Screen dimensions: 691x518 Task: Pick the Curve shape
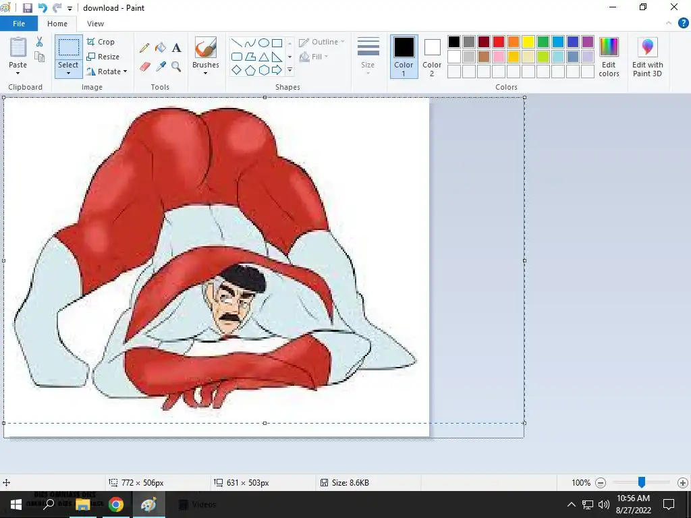[x=250, y=42]
